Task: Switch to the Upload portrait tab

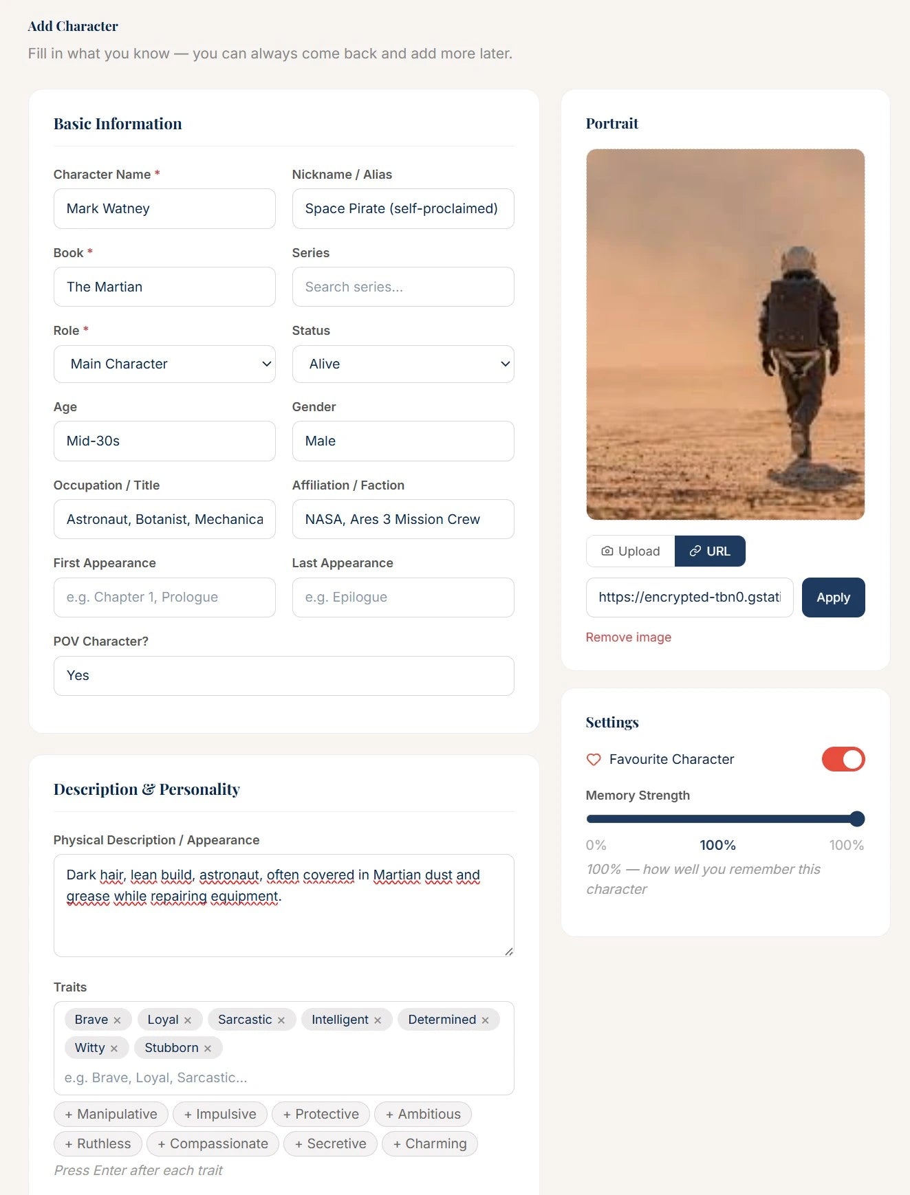Action: [630, 551]
